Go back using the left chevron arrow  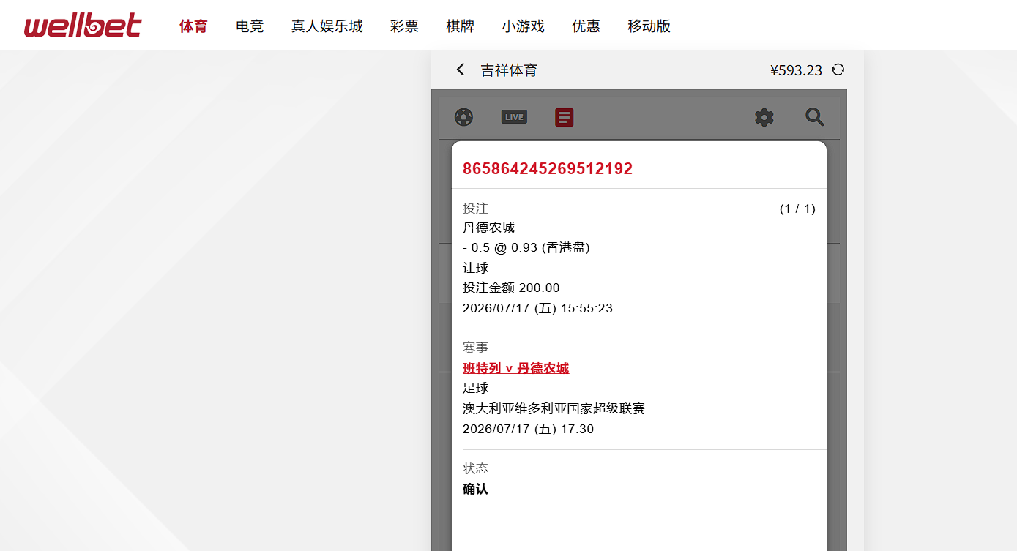460,70
